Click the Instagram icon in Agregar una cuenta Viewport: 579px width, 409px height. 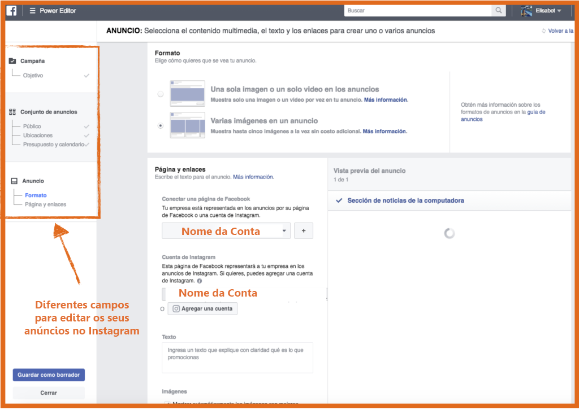176,309
